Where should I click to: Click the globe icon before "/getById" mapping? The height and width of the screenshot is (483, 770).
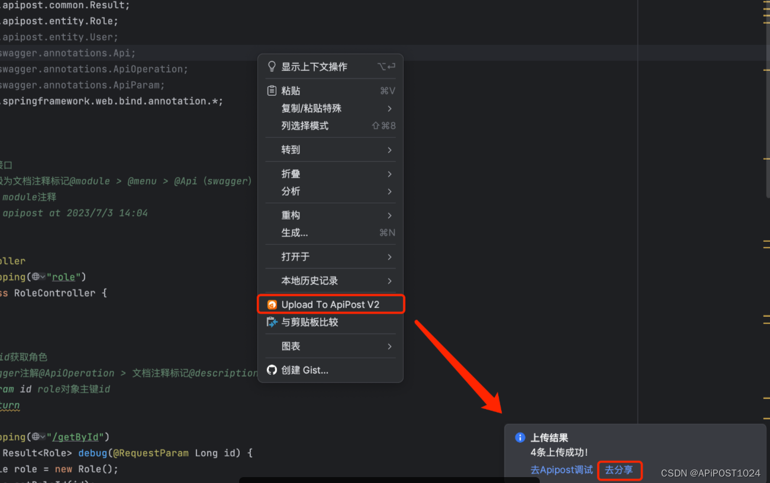[37, 436]
